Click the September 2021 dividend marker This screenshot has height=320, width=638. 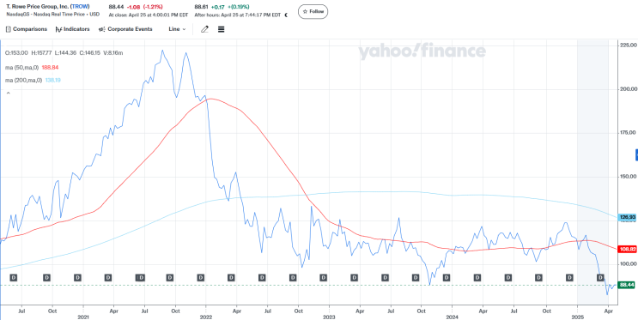pos(171,277)
